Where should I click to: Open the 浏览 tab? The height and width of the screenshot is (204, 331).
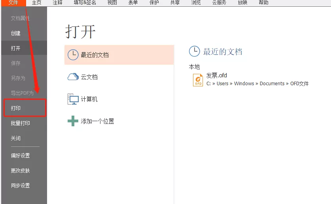[x=196, y=3]
